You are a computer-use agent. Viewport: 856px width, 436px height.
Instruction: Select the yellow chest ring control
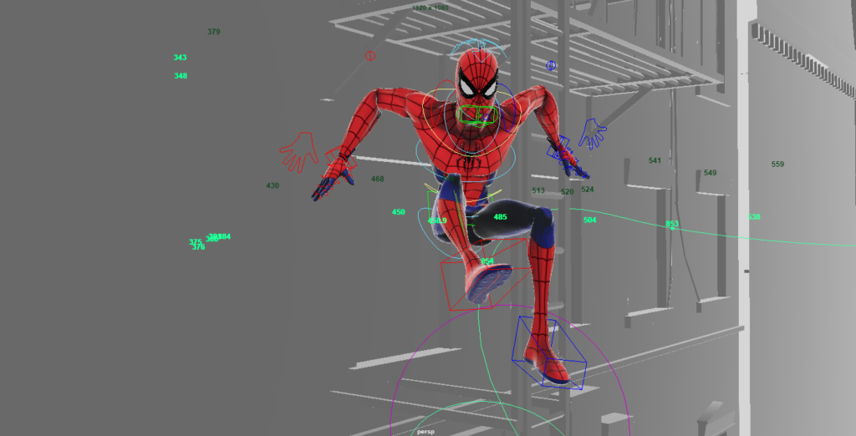(x=471, y=123)
